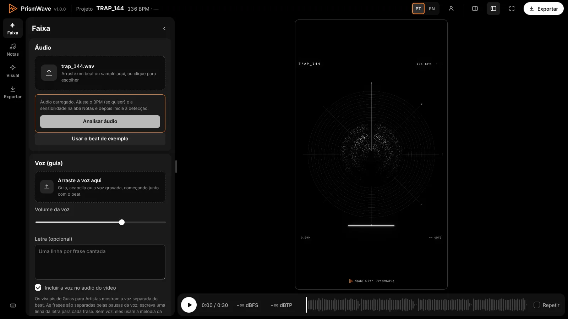The width and height of the screenshot is (568, 319).
Task: Open the Exportar sidebar tab
Action: pyautogui.click(x=13, y=92)
